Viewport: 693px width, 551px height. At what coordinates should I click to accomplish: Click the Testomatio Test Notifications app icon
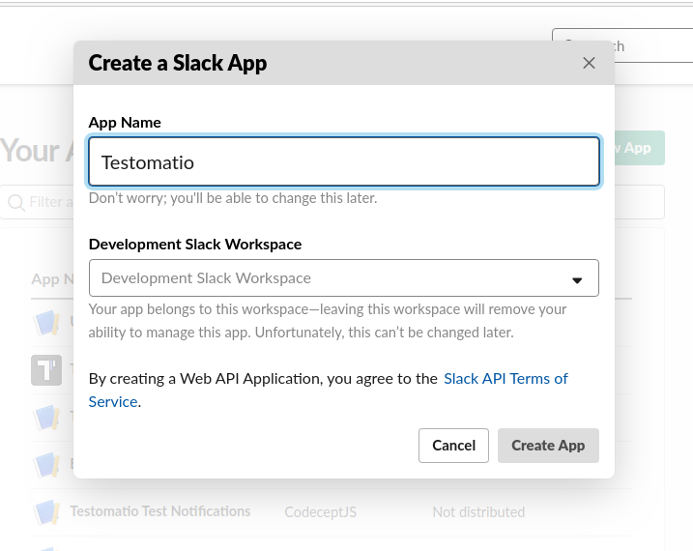tap(46, 512)
